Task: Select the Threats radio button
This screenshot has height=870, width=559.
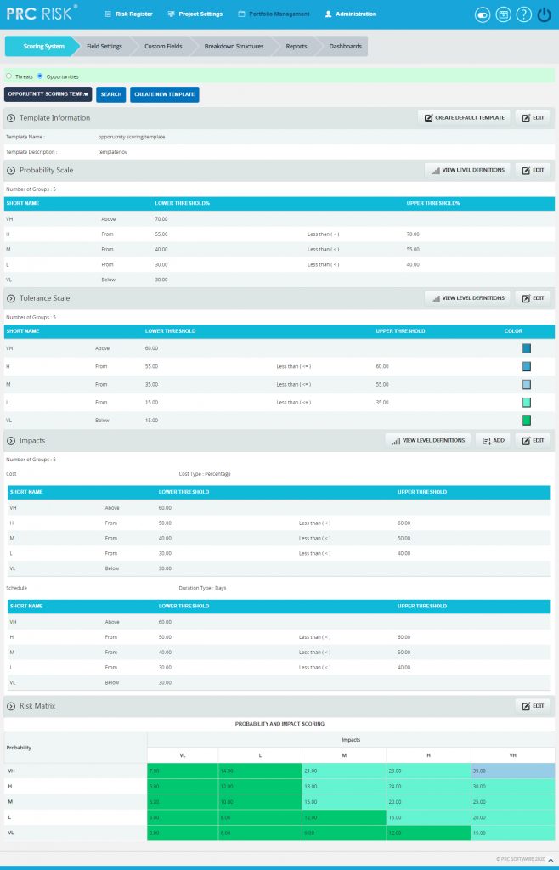Action: coord(8,76)
